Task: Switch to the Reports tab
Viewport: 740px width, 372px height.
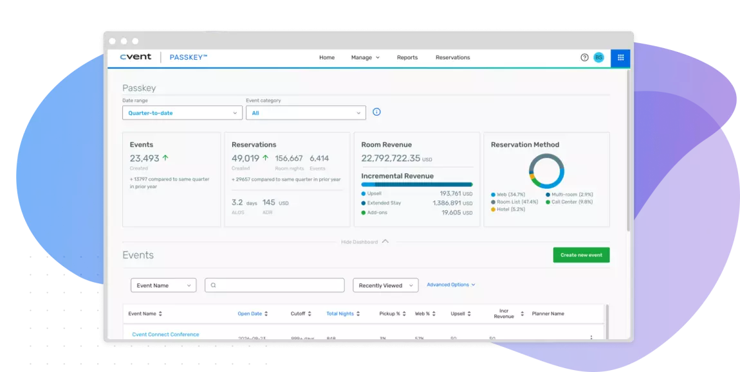Action: [x=407, y=57]
